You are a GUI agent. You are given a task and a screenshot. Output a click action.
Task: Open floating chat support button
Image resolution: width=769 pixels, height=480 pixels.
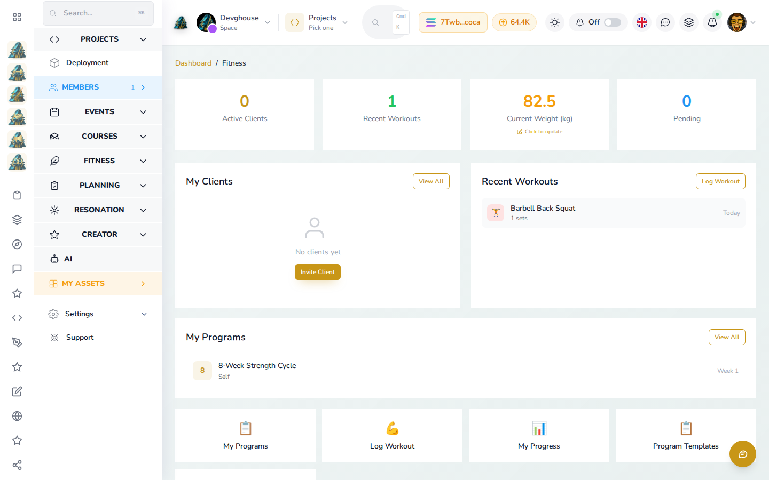743,454
